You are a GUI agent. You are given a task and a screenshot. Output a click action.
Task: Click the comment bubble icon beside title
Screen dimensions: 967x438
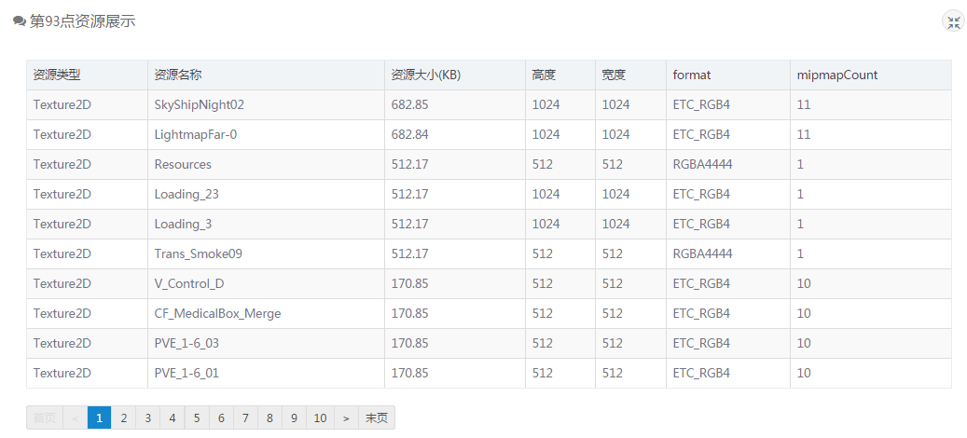[20, 21]
